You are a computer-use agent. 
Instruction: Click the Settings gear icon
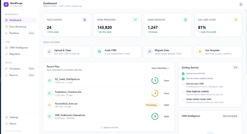(6, 117)
